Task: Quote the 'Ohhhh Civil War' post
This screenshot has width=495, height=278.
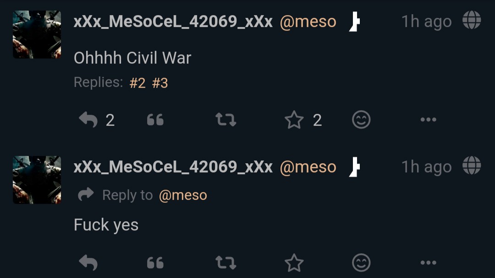Action: point(155,120)
